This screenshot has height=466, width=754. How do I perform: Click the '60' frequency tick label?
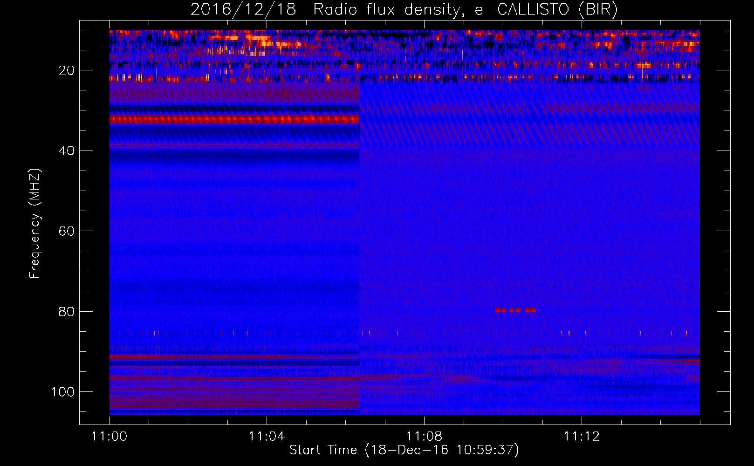click(x=67, y=231)
